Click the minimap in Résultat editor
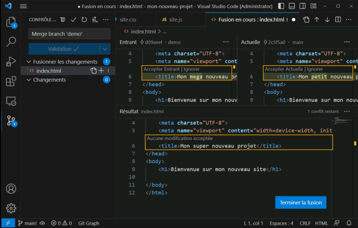The height and width of the screenshot is (228, 358). click(342, 120)
